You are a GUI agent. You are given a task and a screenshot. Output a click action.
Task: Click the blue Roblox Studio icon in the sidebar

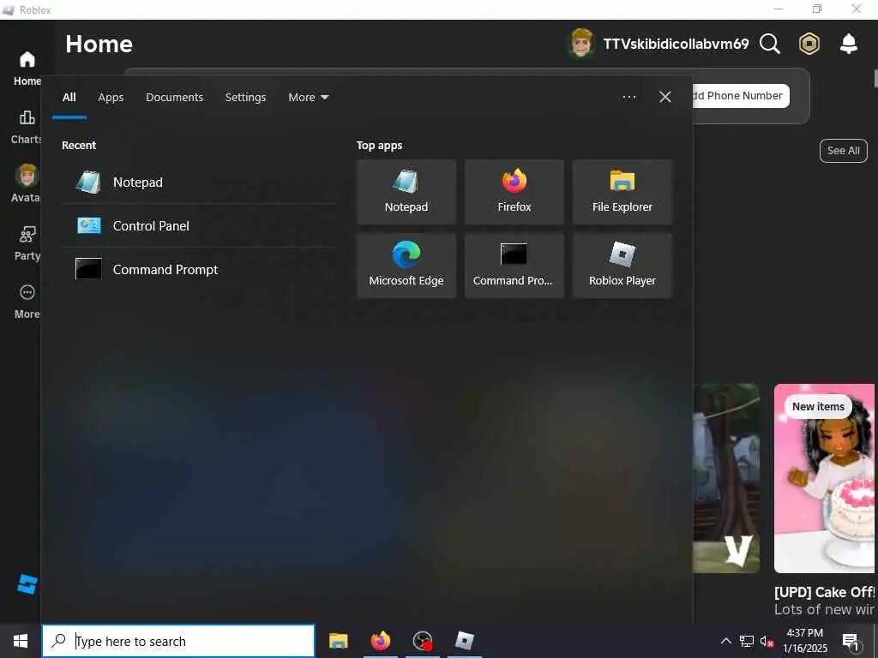pos(27,584)
